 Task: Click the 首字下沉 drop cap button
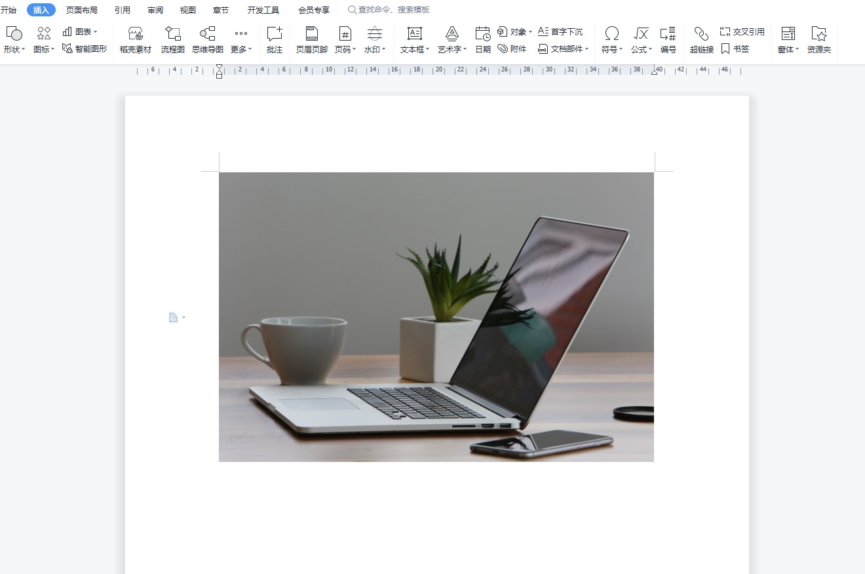click(560, 31)
